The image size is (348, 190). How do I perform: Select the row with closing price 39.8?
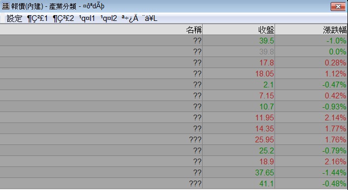pos(174,52)
